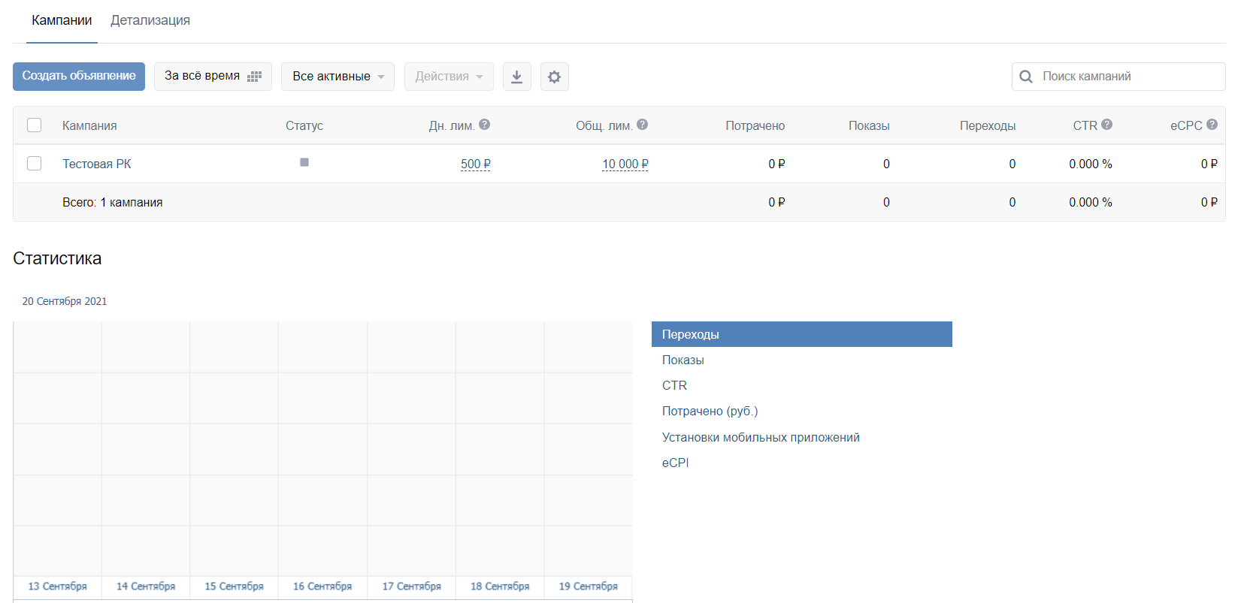1247x603 pixels.
Task: Click the eCPC column header text
Action: (1186, 125)
